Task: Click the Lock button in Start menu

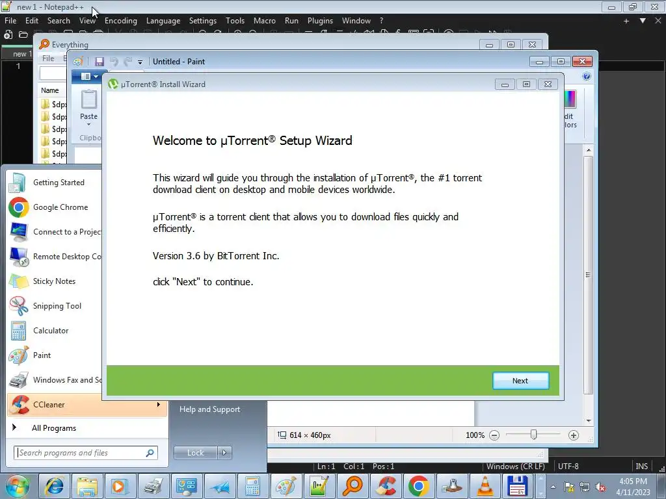Action: click(x=195, y=453)
